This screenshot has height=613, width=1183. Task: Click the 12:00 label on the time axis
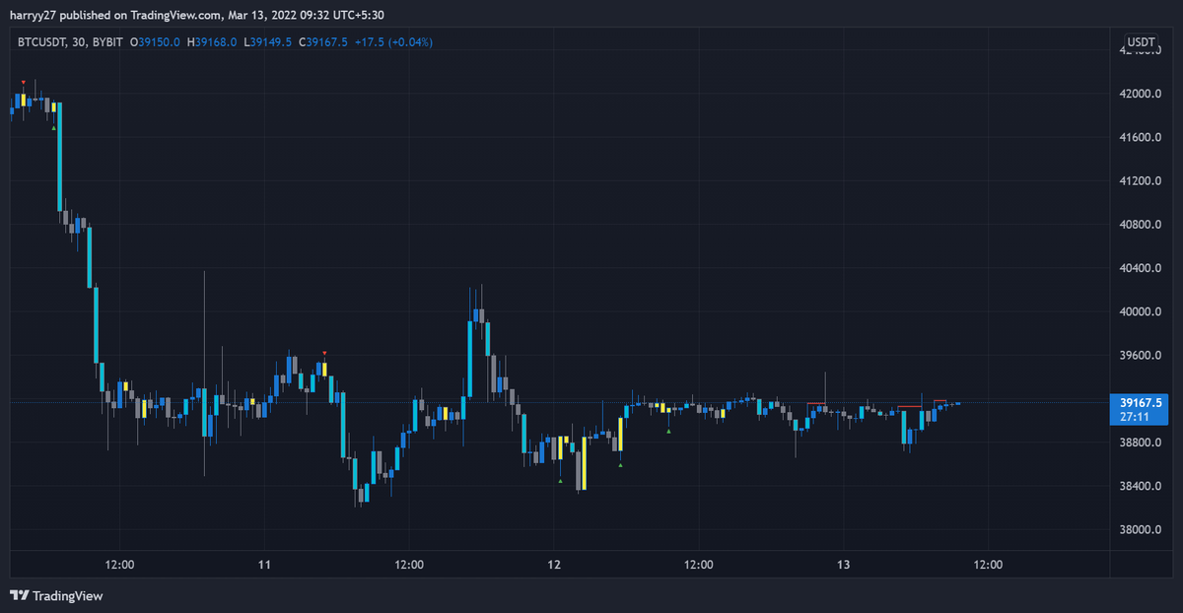(x=118, y=565)
